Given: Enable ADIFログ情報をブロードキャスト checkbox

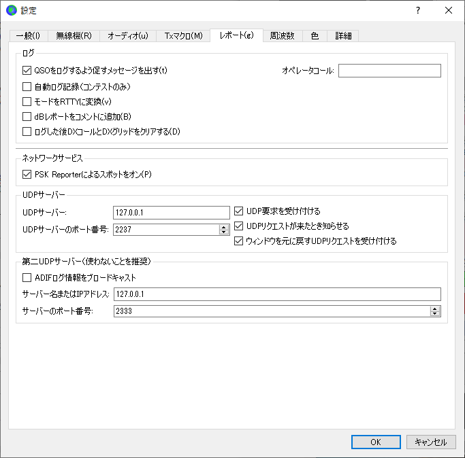Looking at the screenshot, I should [x=27, y=278].
